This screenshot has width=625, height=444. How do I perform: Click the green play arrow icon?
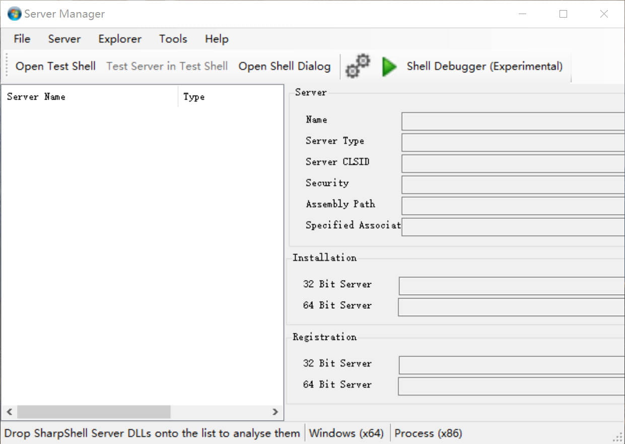(x=389, y=66)
